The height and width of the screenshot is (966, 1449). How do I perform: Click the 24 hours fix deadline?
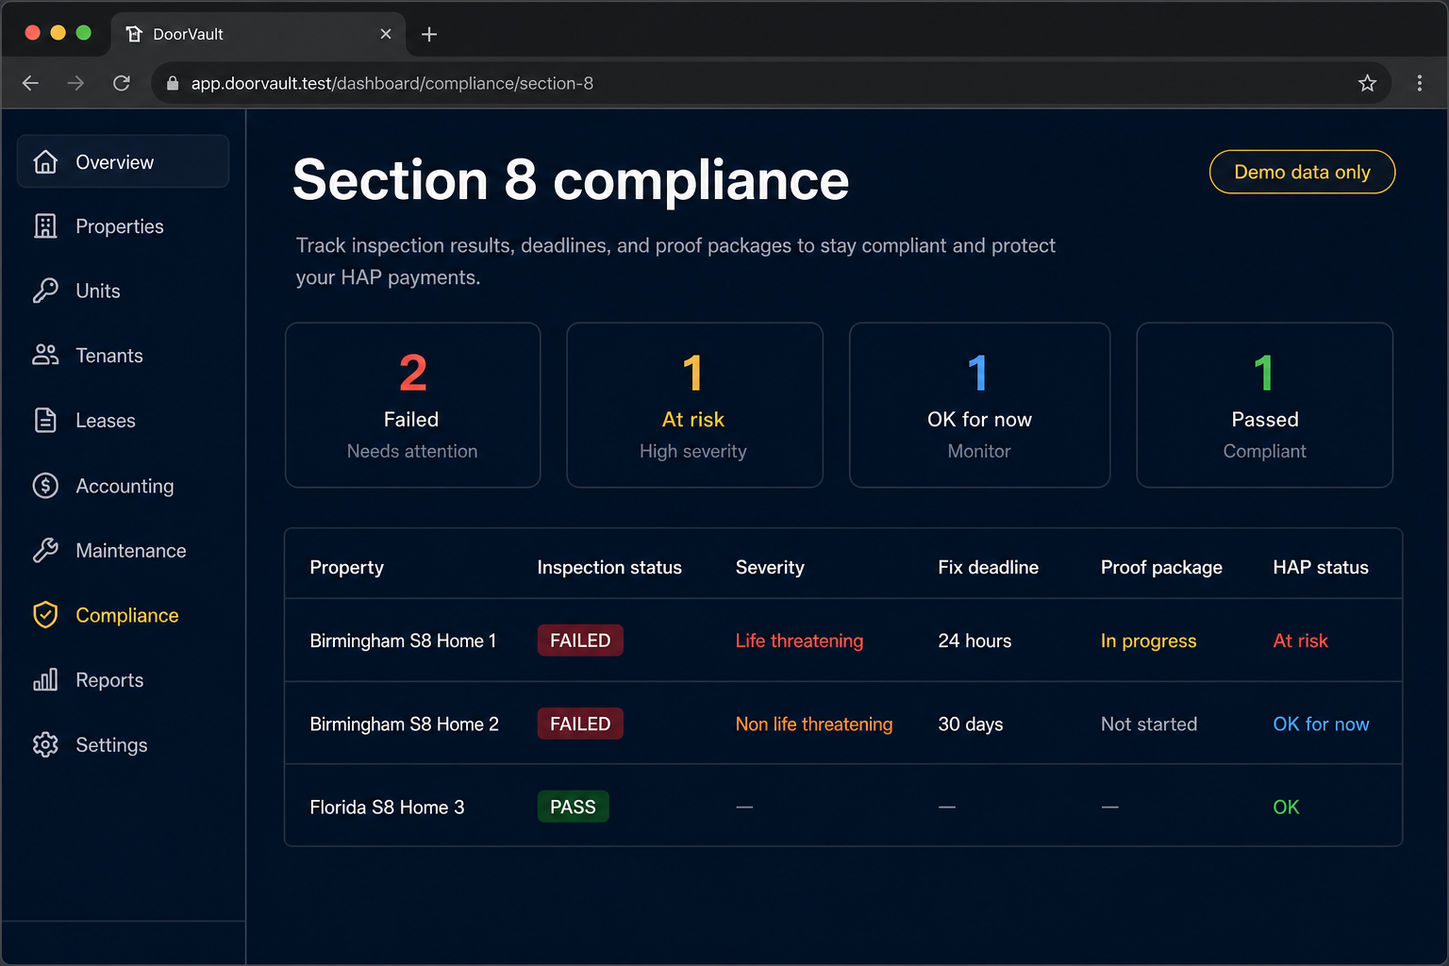tap(974, 641)
